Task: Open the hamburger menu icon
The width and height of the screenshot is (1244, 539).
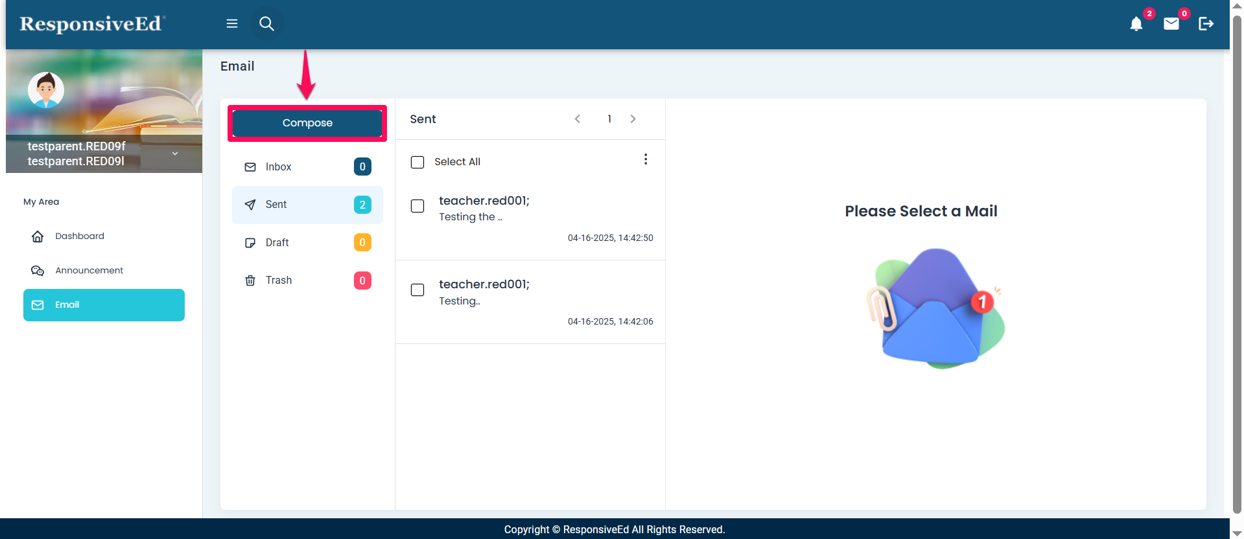Action: 231,24
